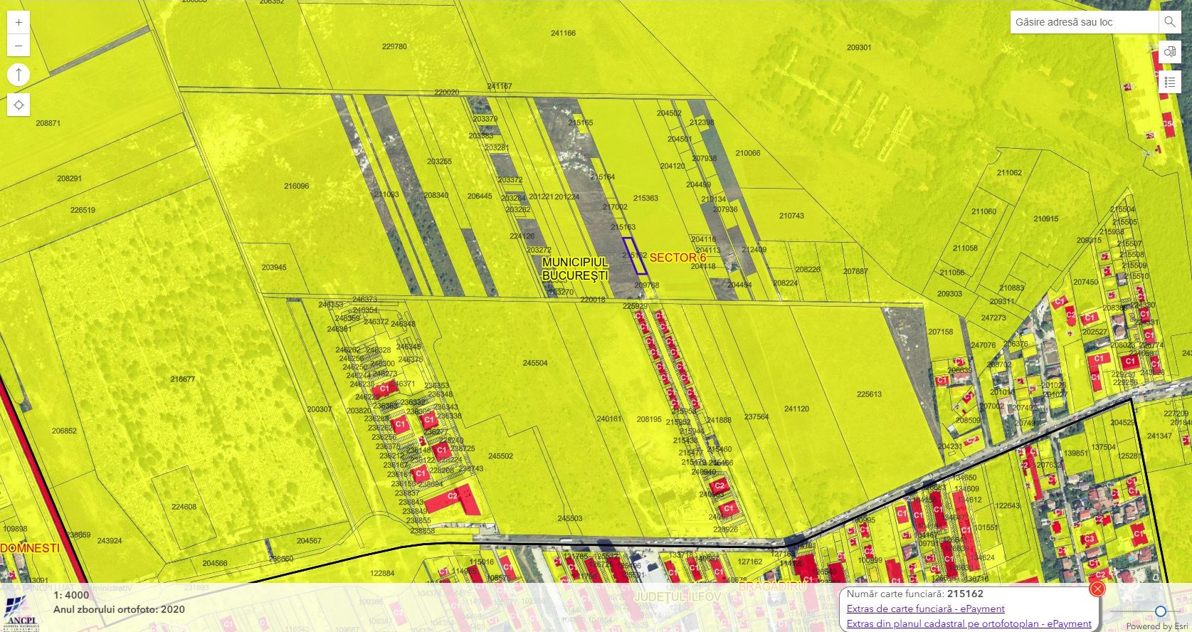Click the "Powered by Esri" attribution

tap(1159, 626)
